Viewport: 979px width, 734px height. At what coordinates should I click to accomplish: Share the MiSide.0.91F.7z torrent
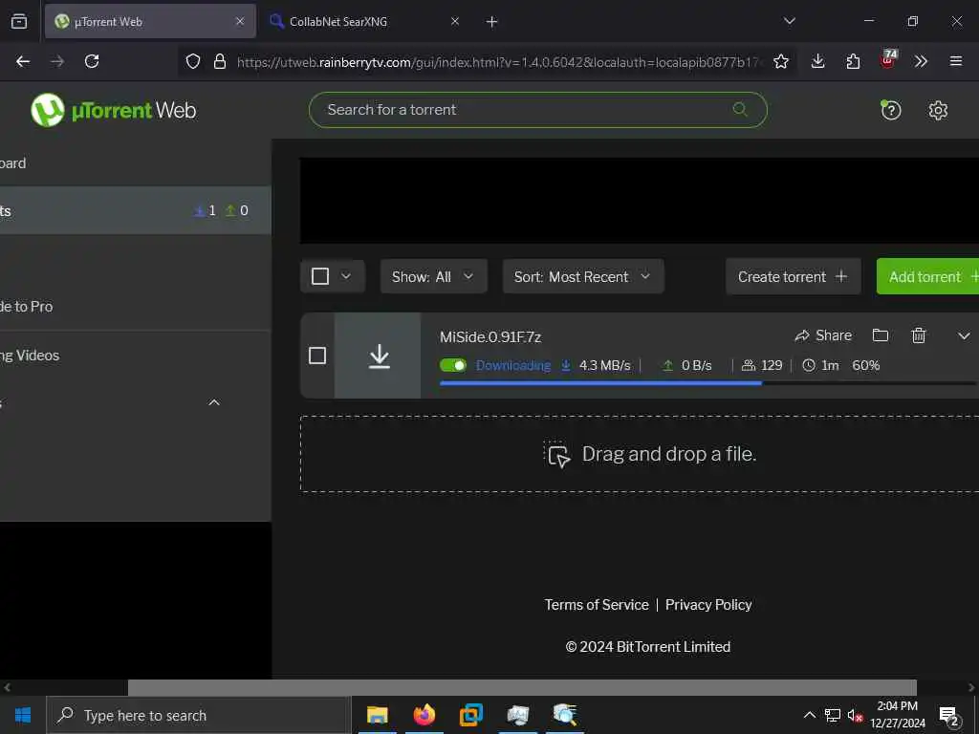coord(823,335)
